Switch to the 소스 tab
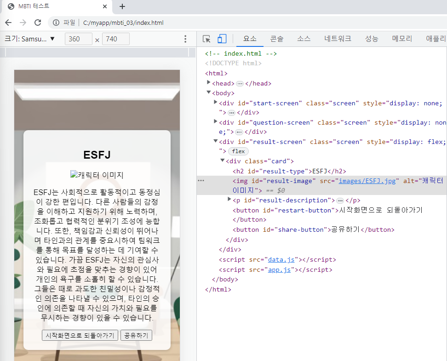 pos(304,39)
